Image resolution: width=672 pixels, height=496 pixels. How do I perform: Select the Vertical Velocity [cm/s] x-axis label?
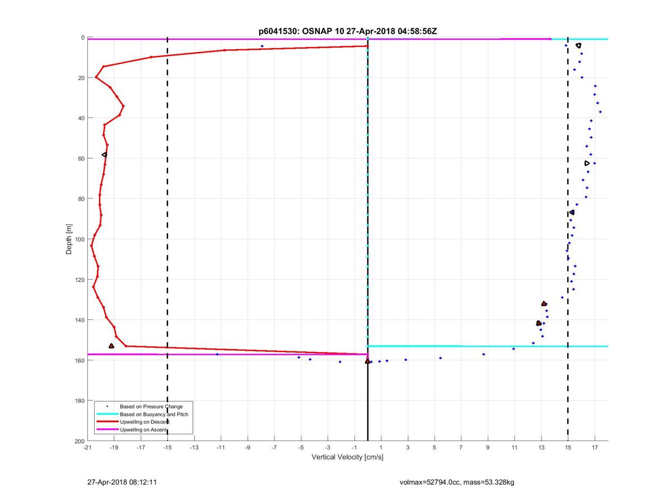click(347, 457)
